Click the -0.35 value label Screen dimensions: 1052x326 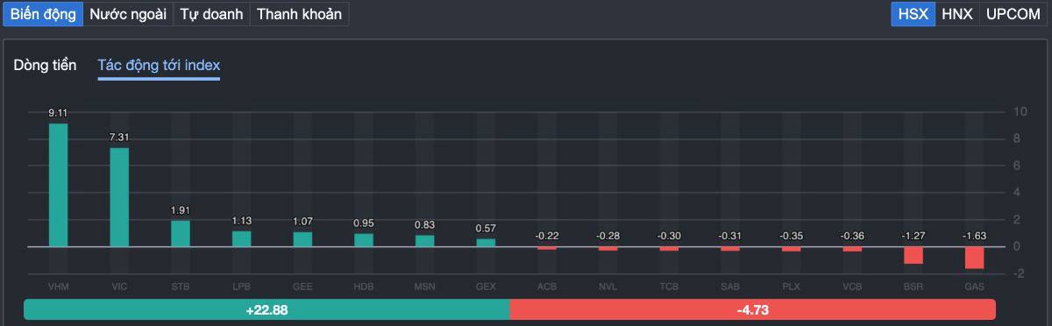[792, 236]
